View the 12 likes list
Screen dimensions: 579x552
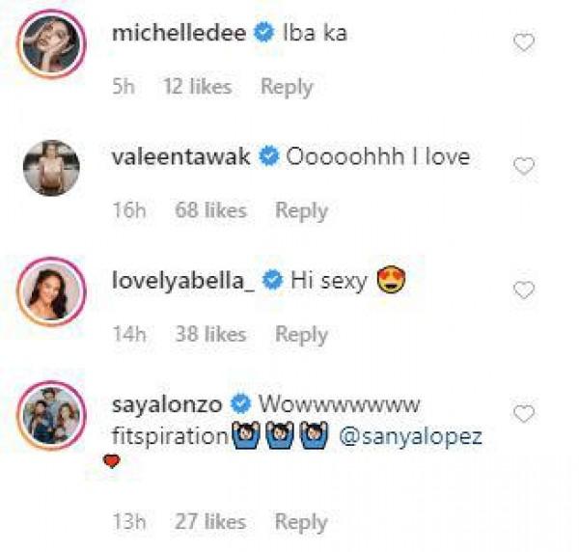pyautogui.click(x=197, y=87)
